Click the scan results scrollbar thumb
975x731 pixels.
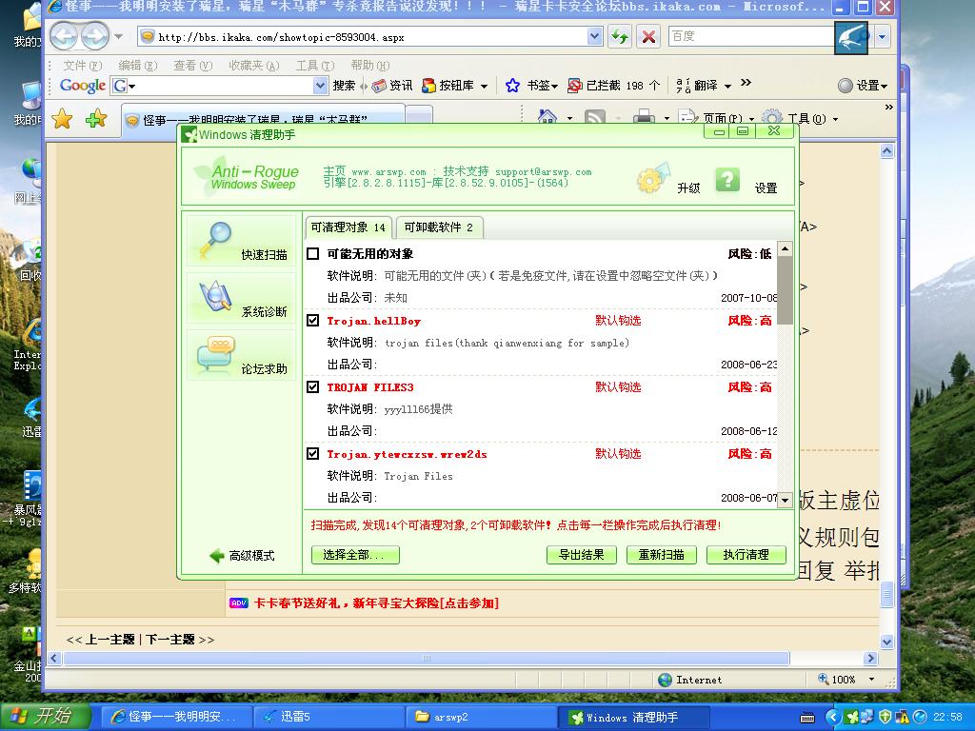tap(785, 289)
